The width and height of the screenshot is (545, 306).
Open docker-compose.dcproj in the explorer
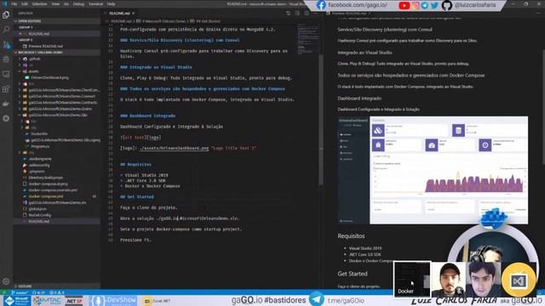click(x=48, y=184)
